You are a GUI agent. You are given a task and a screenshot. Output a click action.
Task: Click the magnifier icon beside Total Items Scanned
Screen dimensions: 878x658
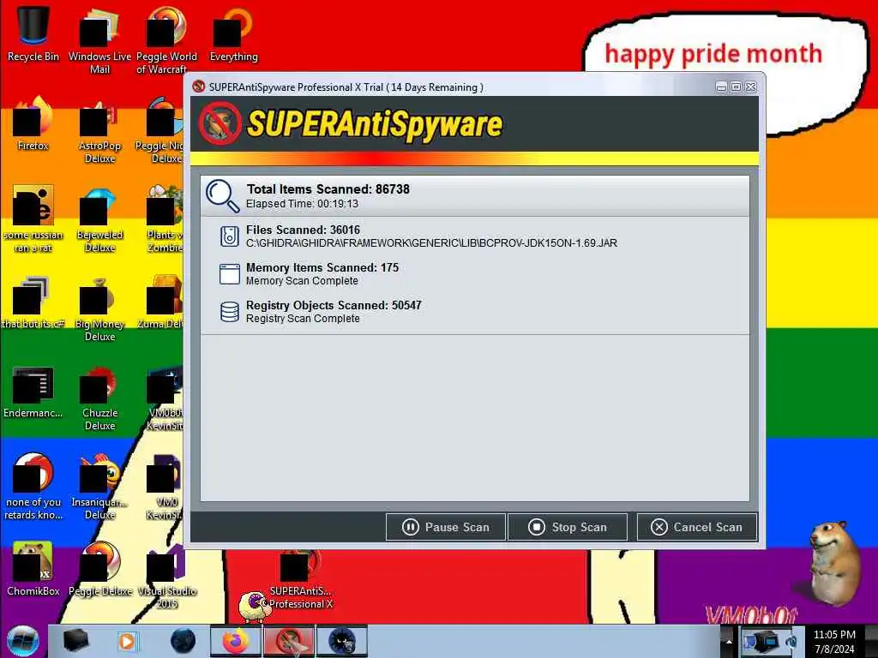(222, 196)
